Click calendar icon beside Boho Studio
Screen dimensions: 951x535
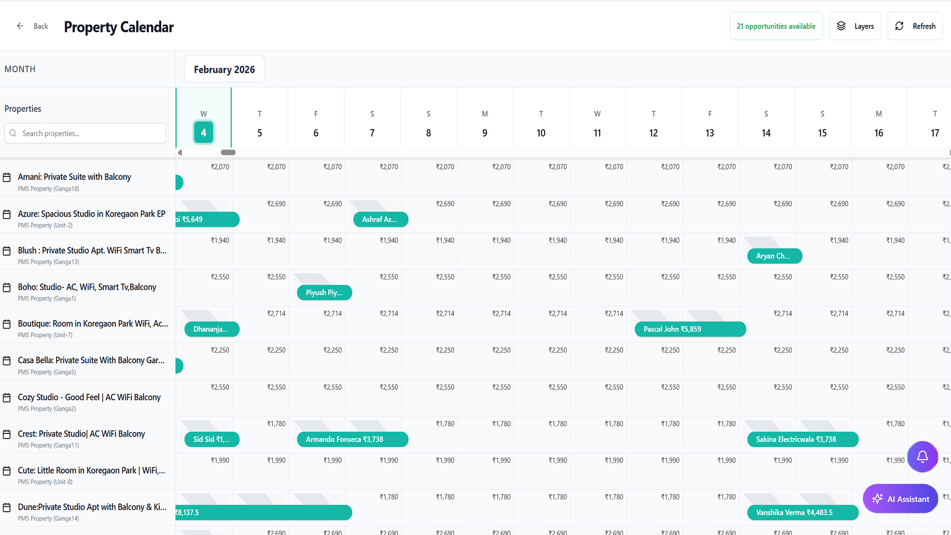[7, 287]
